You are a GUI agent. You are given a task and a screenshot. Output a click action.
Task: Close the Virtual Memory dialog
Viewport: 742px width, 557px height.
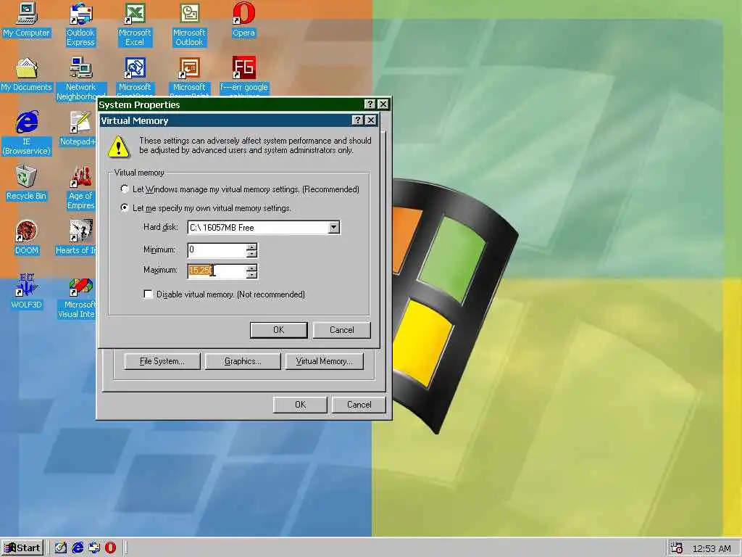coord(372,120)
